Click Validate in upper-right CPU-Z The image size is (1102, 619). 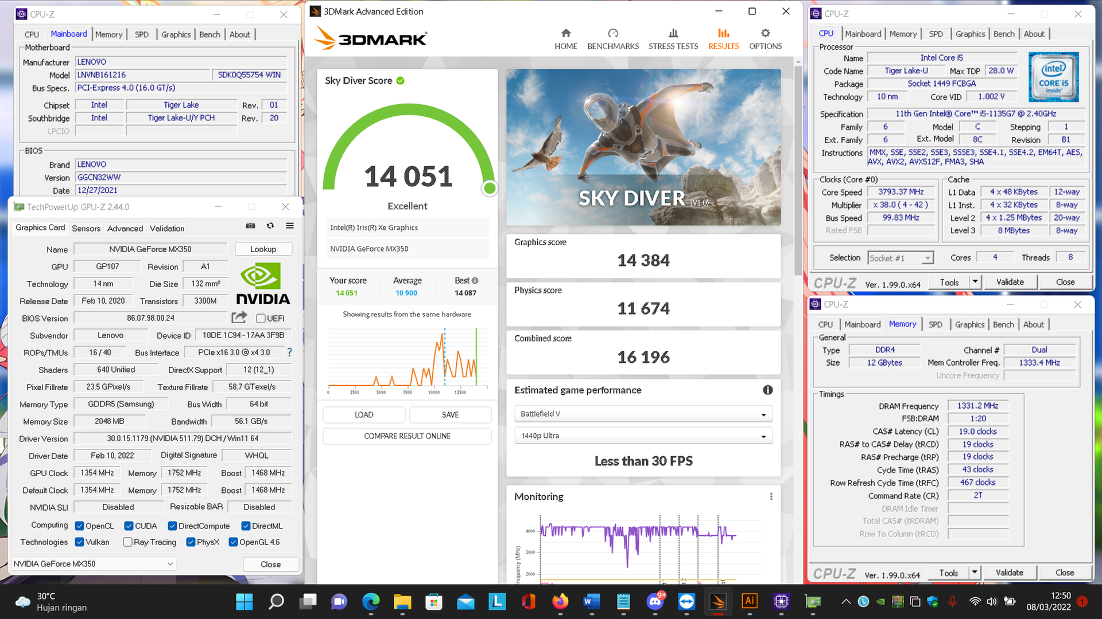[x=1010, y=281]
